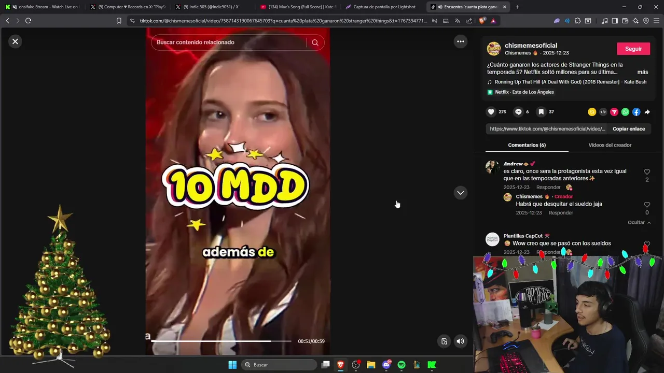Go to next video with down chevron

click(x=460, y=193)
